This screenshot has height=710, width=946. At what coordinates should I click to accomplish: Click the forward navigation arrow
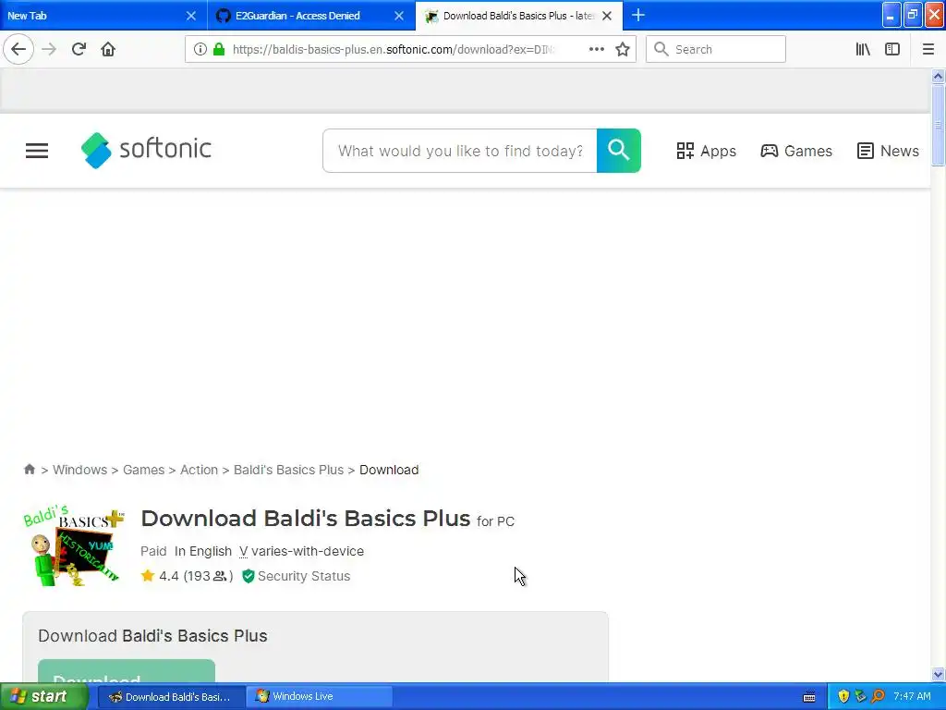click(x=49, y=49)
